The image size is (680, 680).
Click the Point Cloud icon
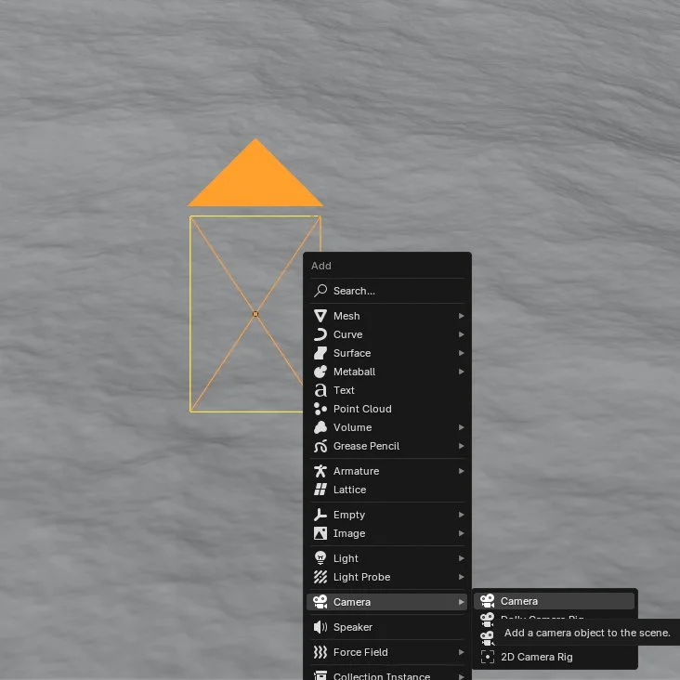(320, 409)
